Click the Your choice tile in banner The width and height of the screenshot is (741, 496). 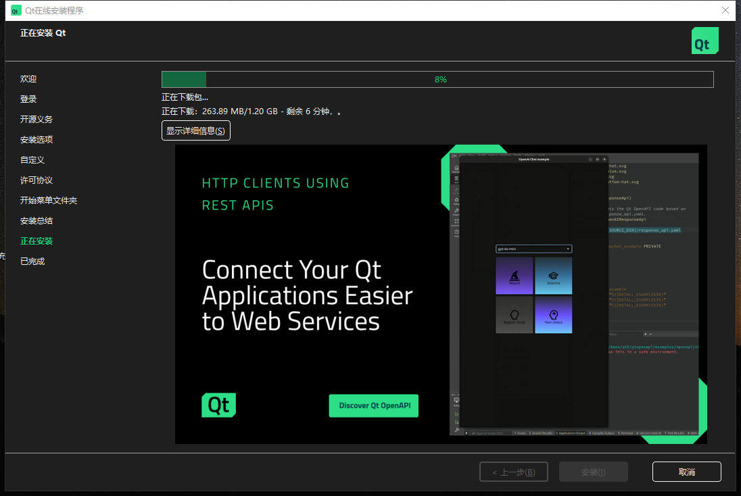pyautogui.click(x=554, y=315)
